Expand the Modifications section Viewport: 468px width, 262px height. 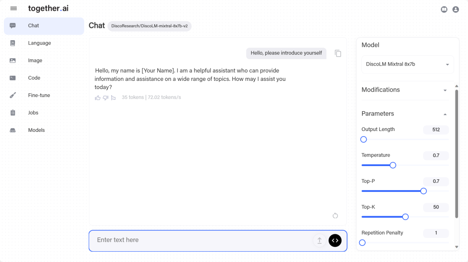coord(404,90)
